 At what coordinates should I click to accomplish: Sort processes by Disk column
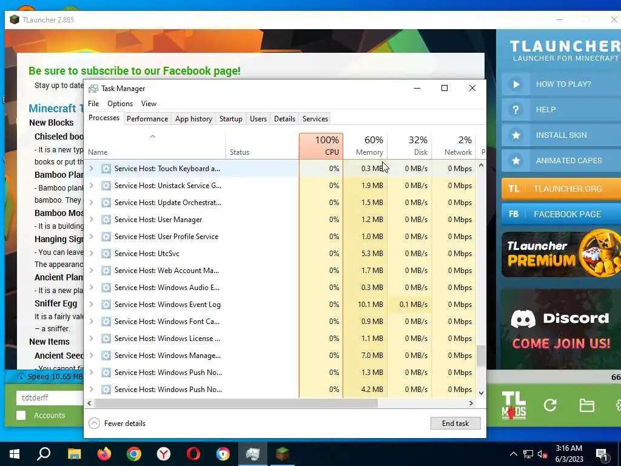409,146
